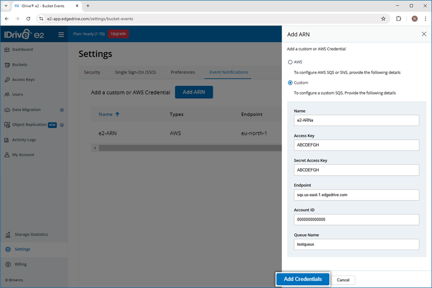Bookmark this page with star icon
432x288 pixels.
click(x=383, y=19)
